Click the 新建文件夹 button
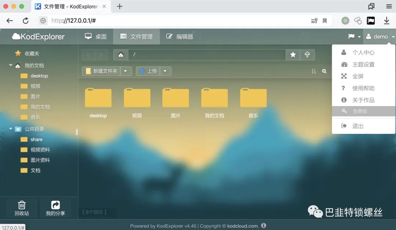Viewport: 396px width, 230px height. (x=101, y=71)
